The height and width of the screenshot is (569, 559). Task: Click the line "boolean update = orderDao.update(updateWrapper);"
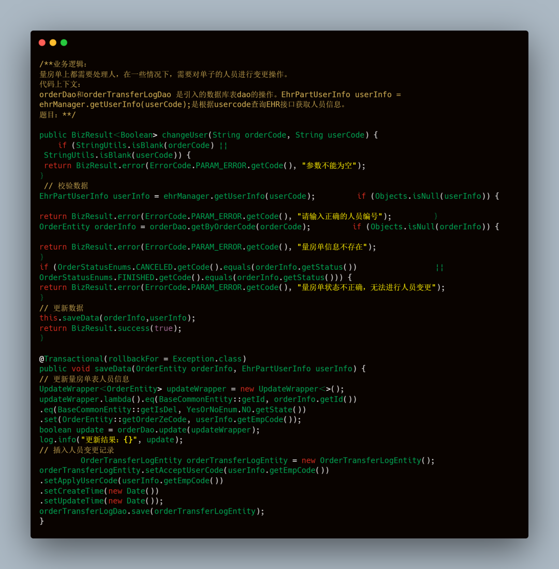tap(150, 430)
